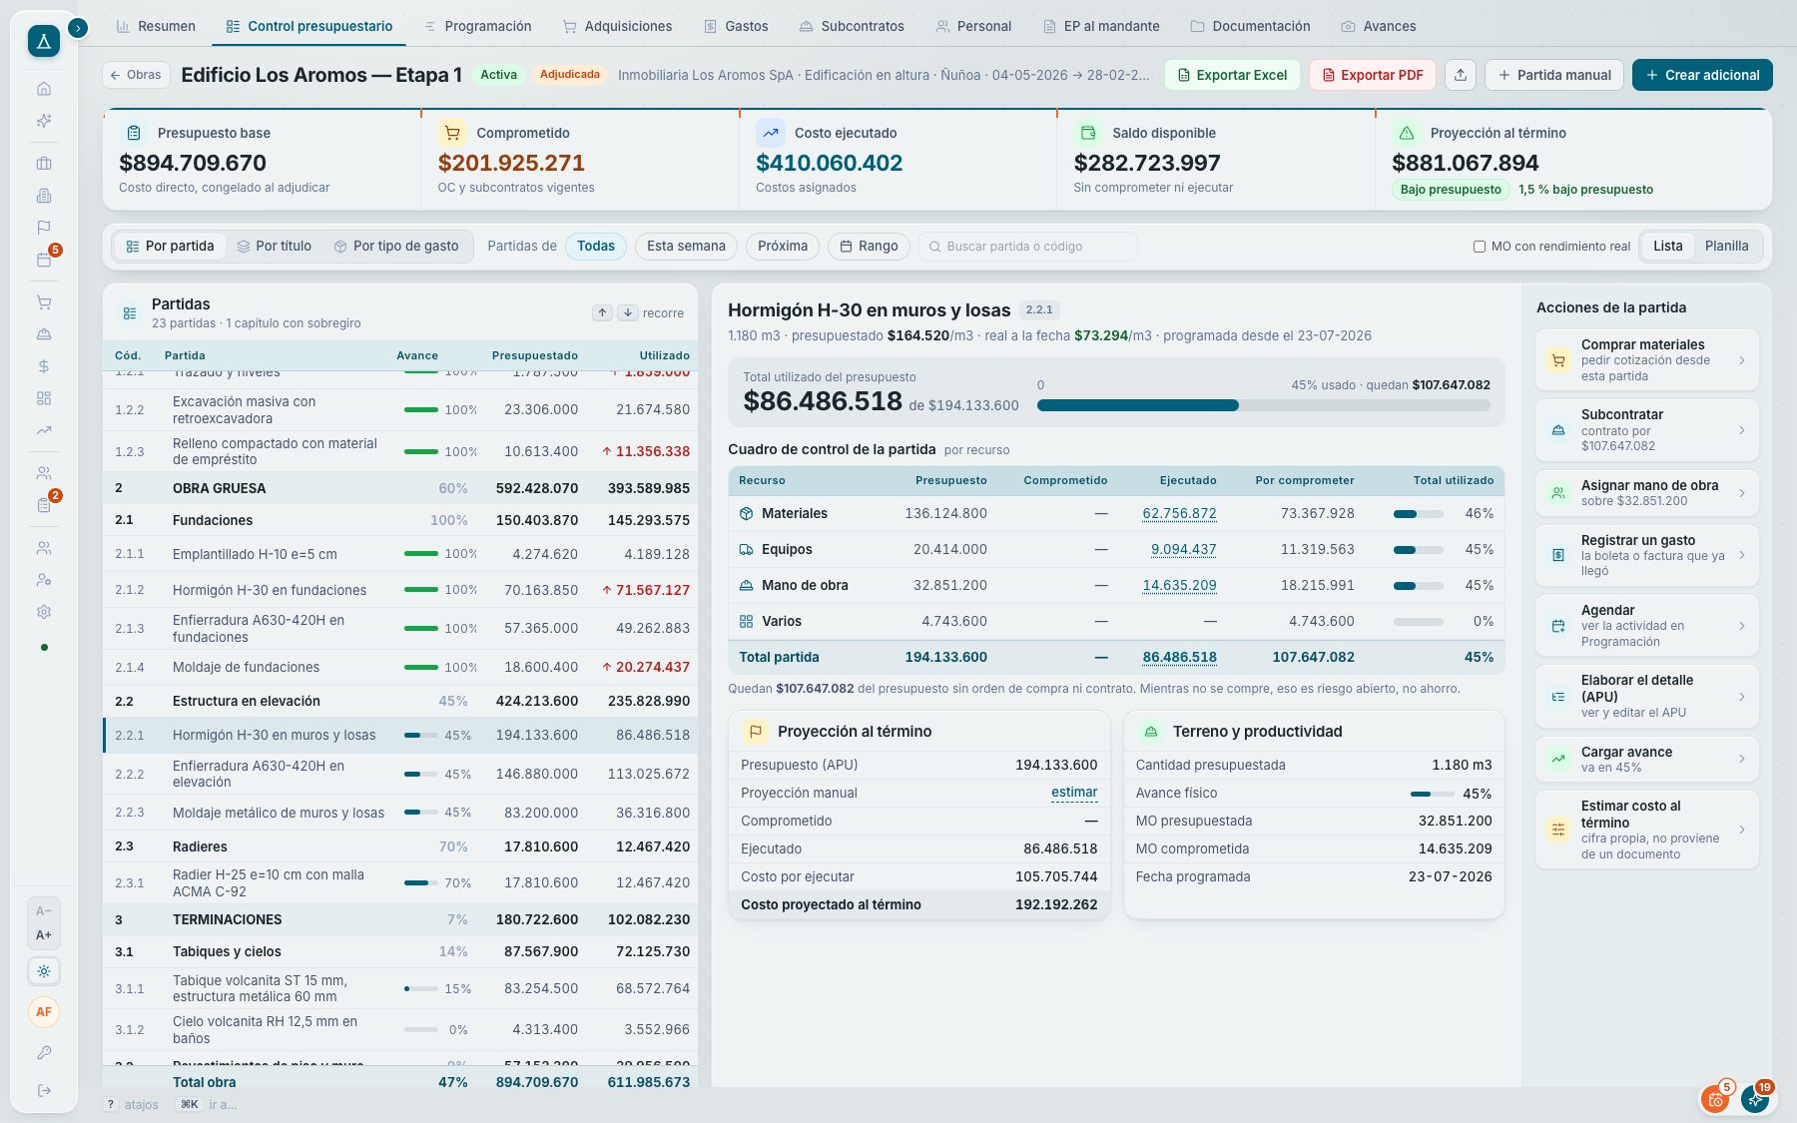Viewport: 1797px width, 1123px height.
Task: Click the 45% usado budget progress bar
Action: click(1263, 405)
